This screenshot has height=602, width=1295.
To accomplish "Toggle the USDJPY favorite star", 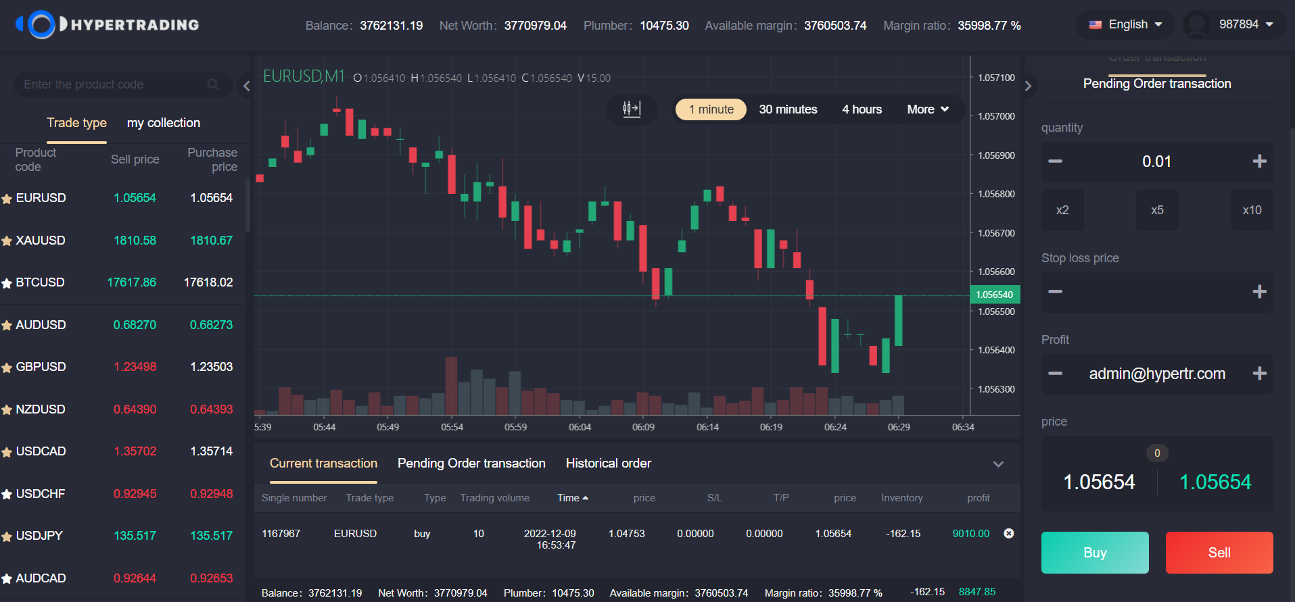I will [x=7, y=536].
